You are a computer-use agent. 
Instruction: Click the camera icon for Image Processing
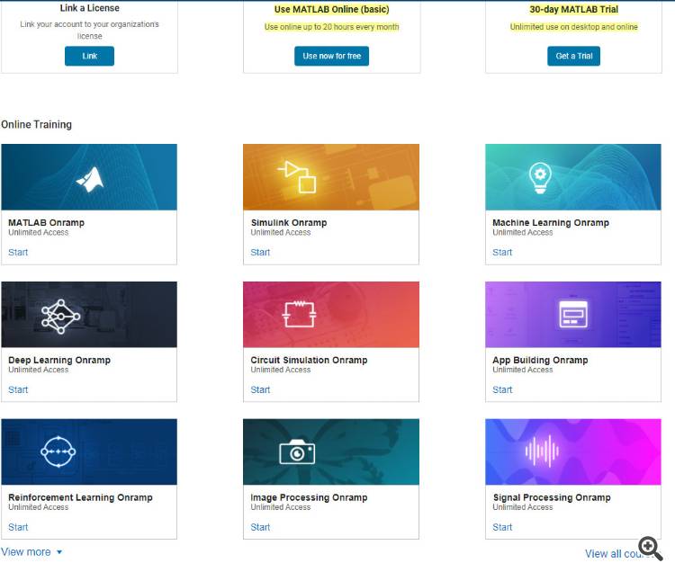pos(297,452)
